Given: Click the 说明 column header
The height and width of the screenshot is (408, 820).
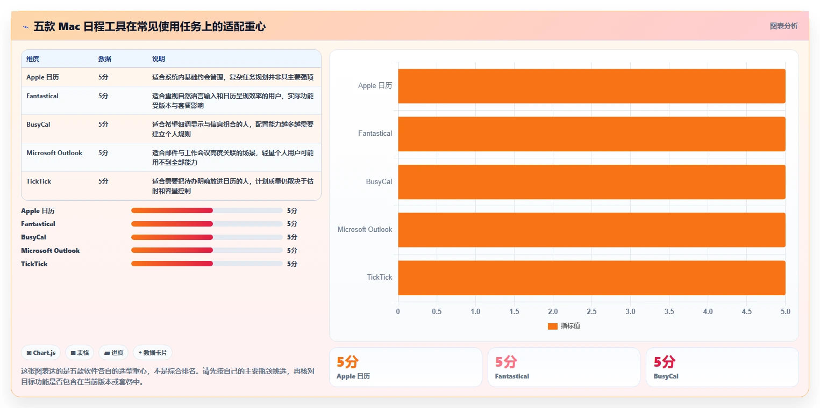Looking at the screenshot, I should [x=159, y=59].
